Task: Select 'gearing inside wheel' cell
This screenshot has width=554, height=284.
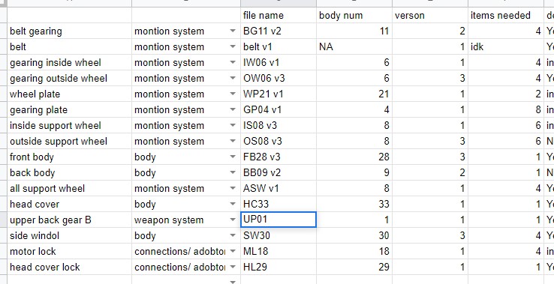Action: click(70, 62)
